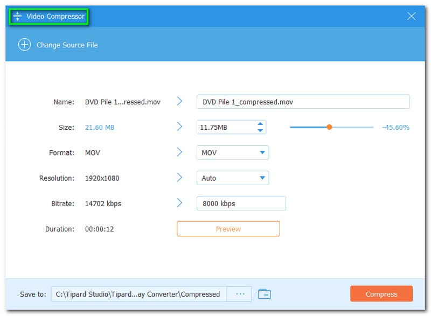Start compression with the Compress button

(x=381, y=294)
